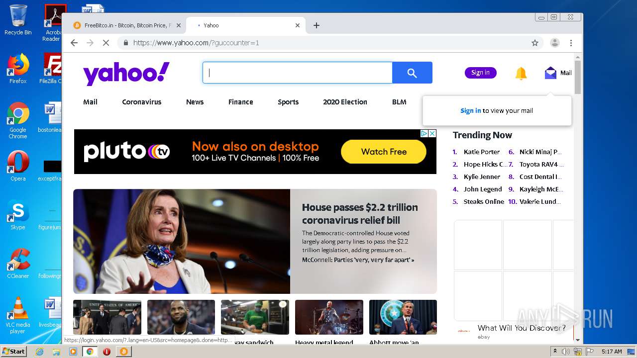
Task: Click the Yahoo search magnifier button
Action: coord(412,73)
